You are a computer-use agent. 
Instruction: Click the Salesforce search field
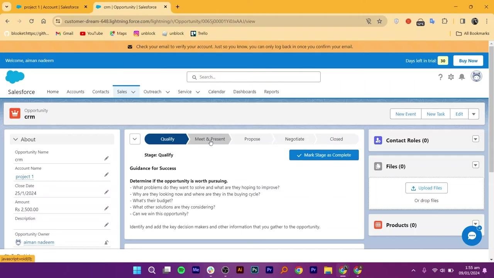254,77
